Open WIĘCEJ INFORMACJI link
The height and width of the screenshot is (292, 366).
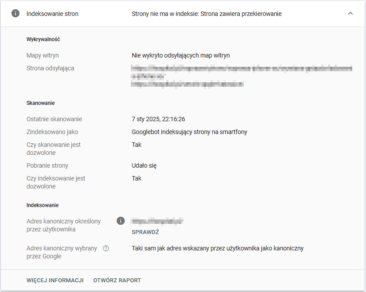point(55,280)
